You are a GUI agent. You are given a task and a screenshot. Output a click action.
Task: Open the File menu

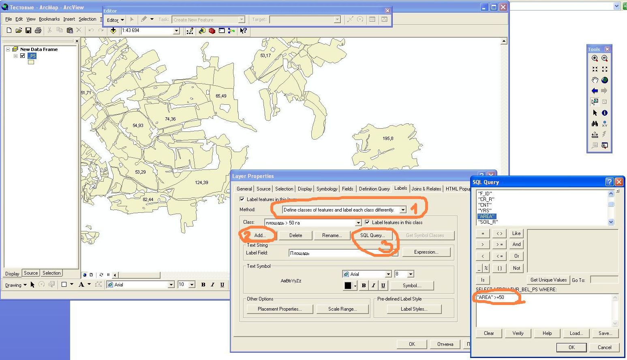pos(9,19)
